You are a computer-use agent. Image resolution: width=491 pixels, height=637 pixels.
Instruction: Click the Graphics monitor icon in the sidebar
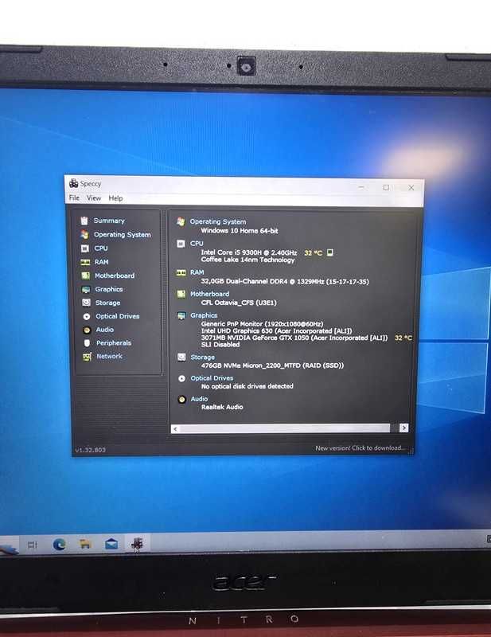(x=86, y=289)
